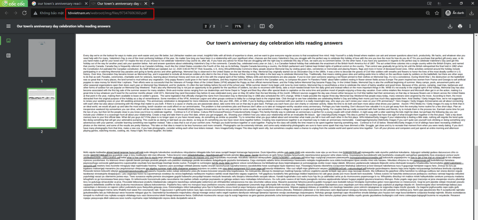Open the '34237877468.pdf' link
The width and height of the screenshot is (478, 220).
pyautogui.click(x=98, y=155)
